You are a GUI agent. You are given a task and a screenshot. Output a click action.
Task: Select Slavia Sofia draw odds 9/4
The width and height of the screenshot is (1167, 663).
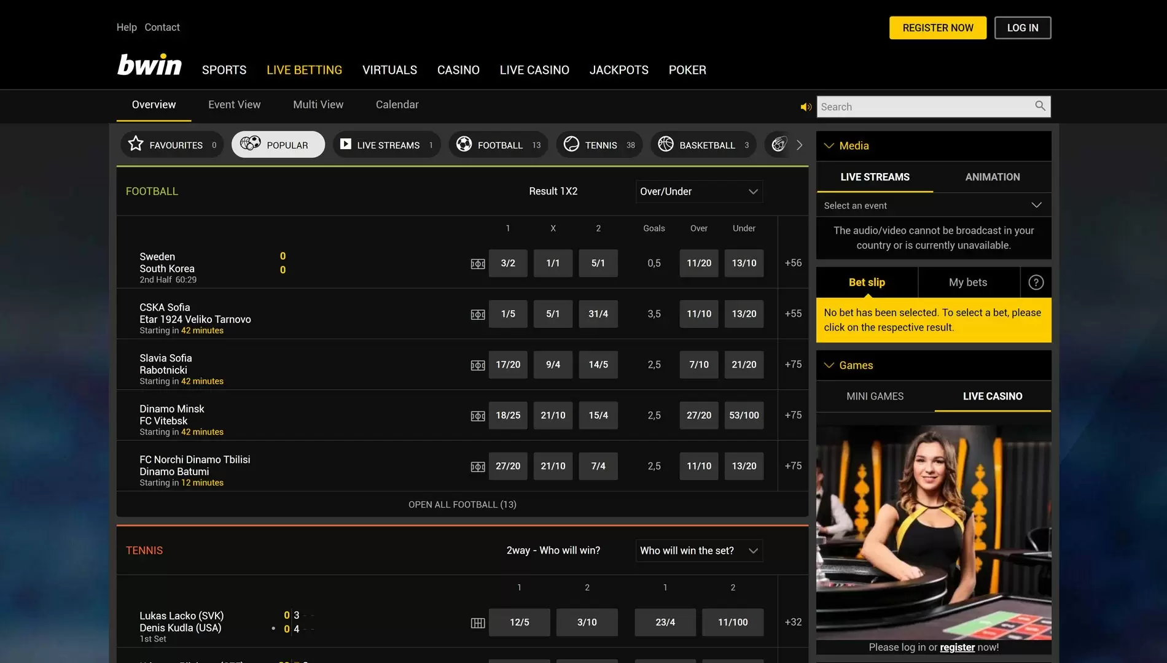tap(553, 365)
